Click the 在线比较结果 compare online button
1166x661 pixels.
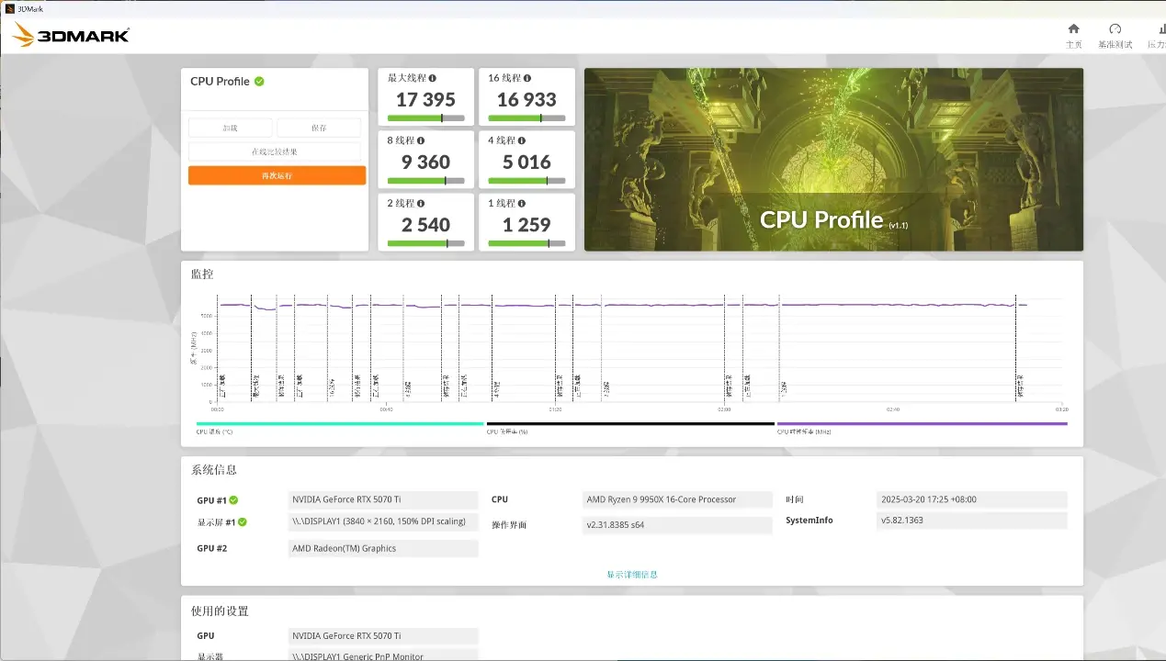pos(275,151)
